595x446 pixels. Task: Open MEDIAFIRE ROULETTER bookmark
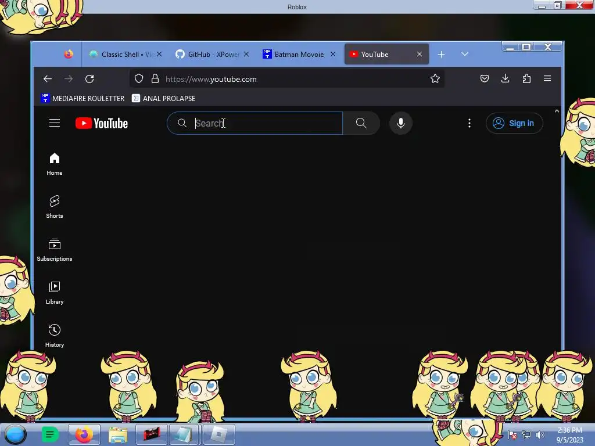83,98
